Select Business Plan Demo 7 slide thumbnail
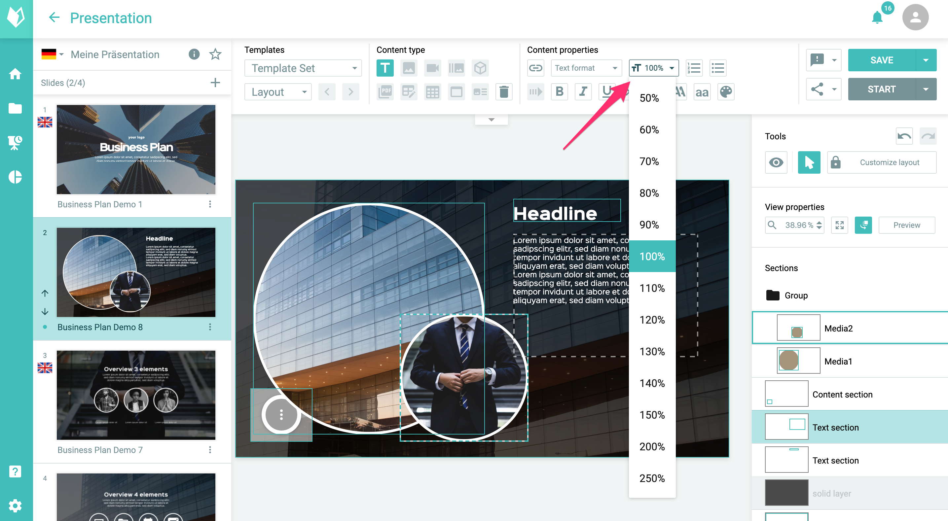The image size is (948, 521). click(136, 395)
